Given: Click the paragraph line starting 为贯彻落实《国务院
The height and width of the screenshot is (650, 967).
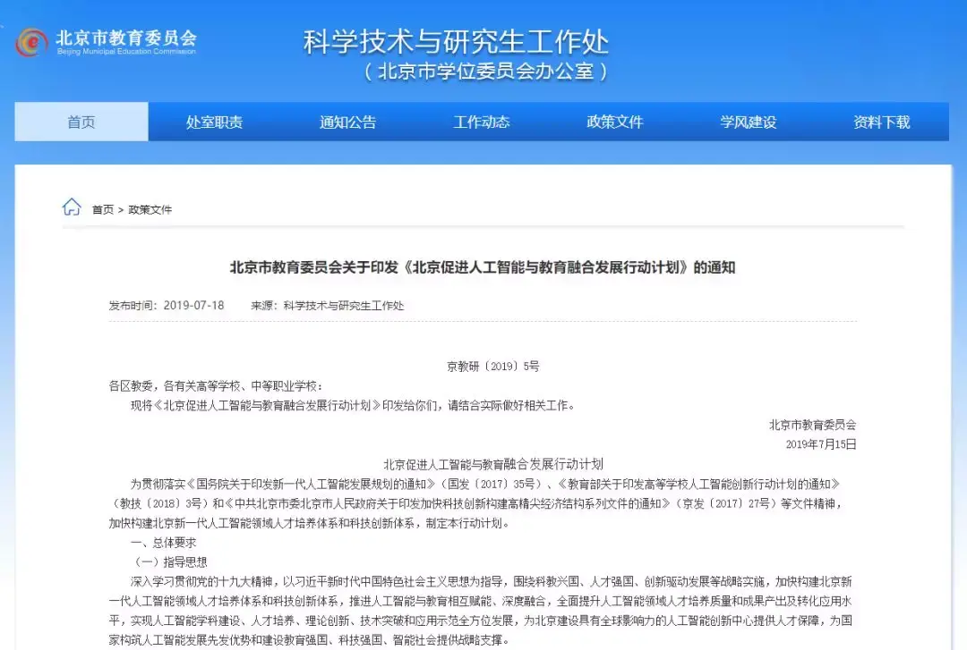Looking at the screenshot, I should pyautogui.click(x=484, y=485).
